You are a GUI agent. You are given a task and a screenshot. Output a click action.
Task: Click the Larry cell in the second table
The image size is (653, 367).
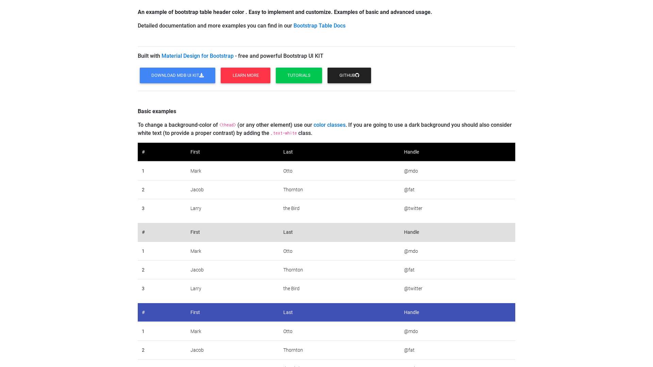pyautogui.click(x=196, y=289)
